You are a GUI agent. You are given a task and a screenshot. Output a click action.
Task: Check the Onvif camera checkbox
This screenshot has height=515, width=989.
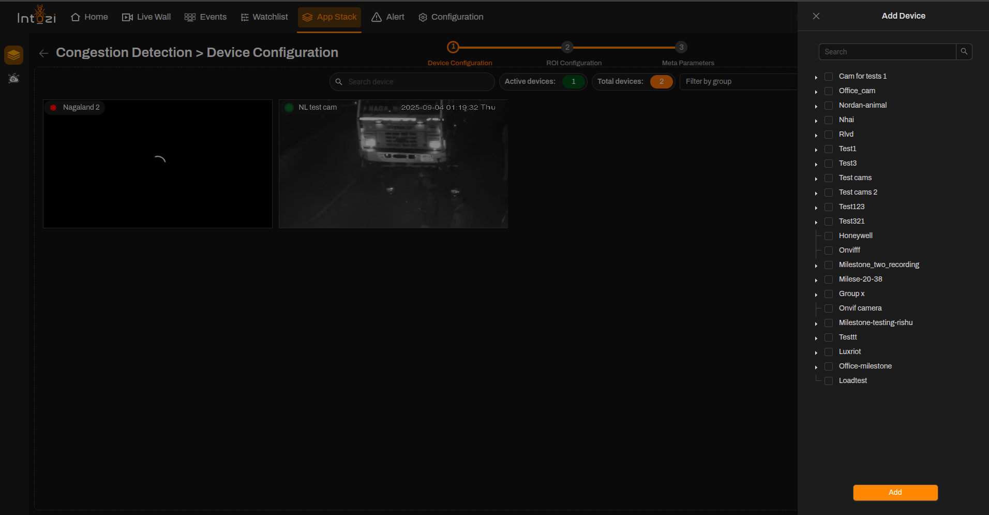(x=829, y=308)
